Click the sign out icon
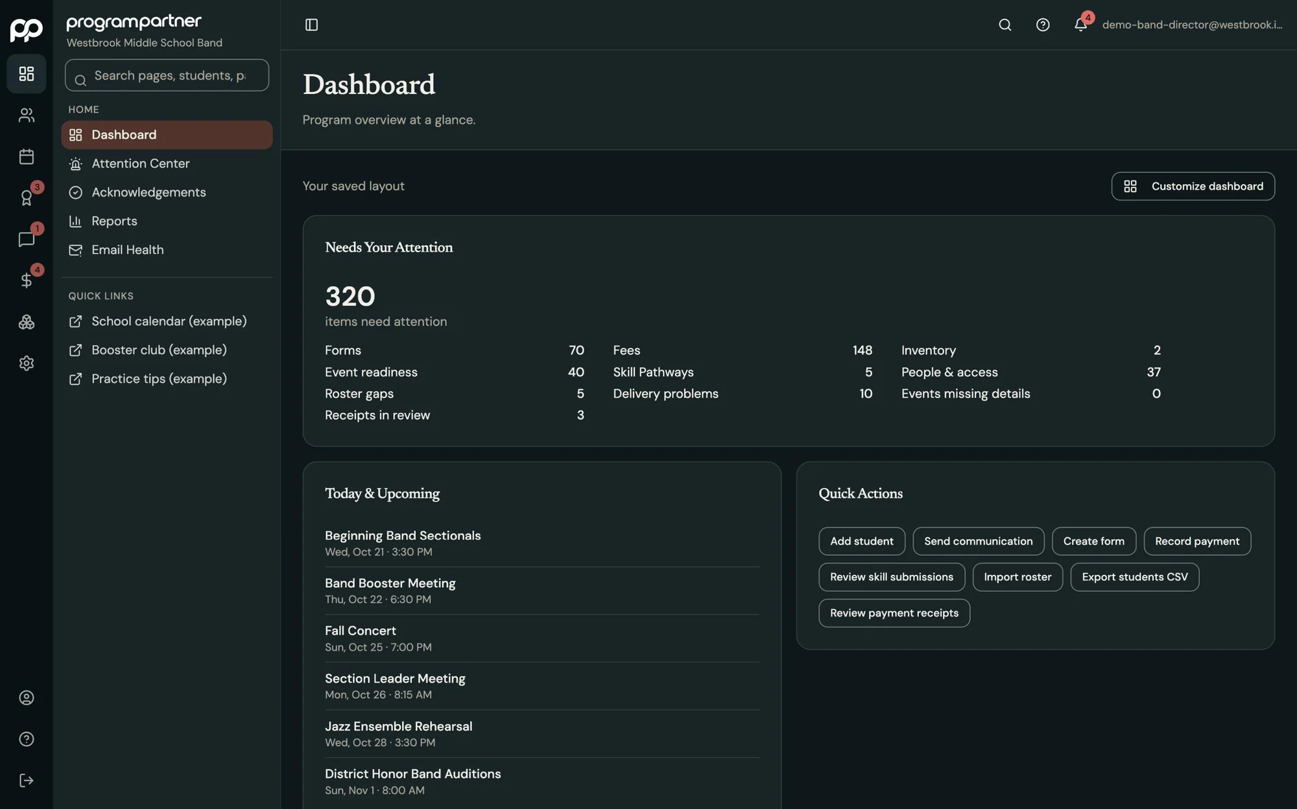 26,780
